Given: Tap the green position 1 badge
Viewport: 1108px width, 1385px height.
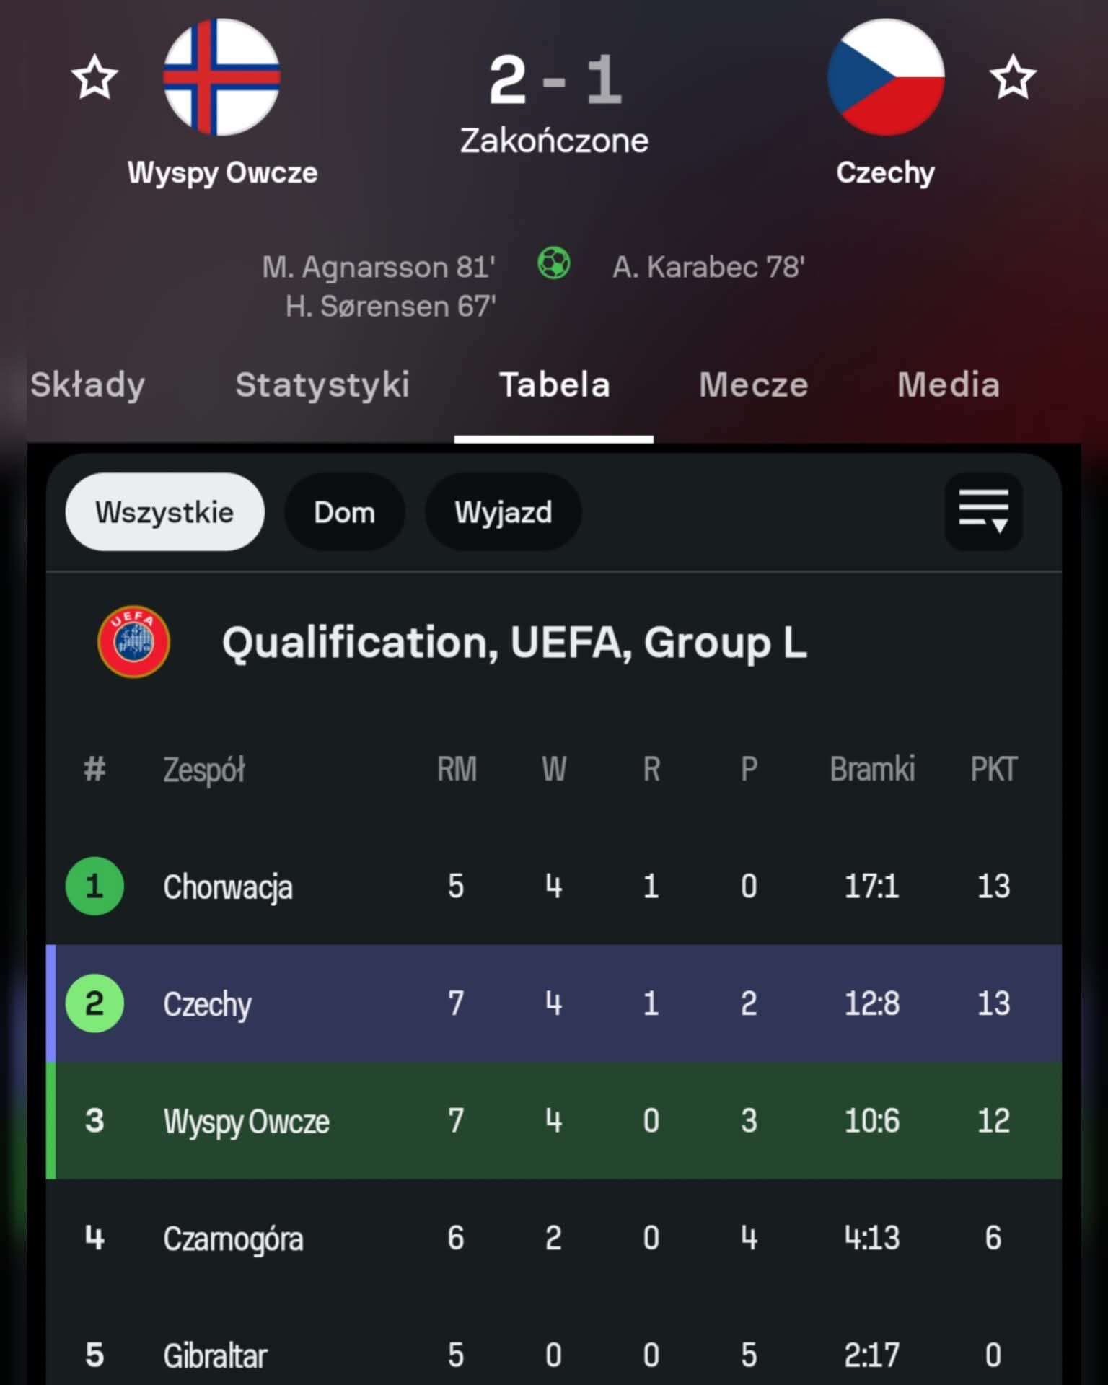Looking at the screenshot, I should coord(94,886).
